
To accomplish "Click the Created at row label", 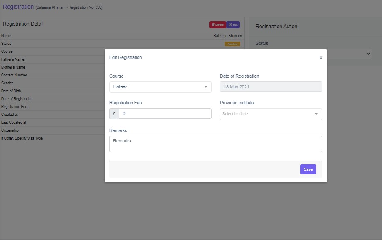I will pyautogui.click(x=10, y=115).
